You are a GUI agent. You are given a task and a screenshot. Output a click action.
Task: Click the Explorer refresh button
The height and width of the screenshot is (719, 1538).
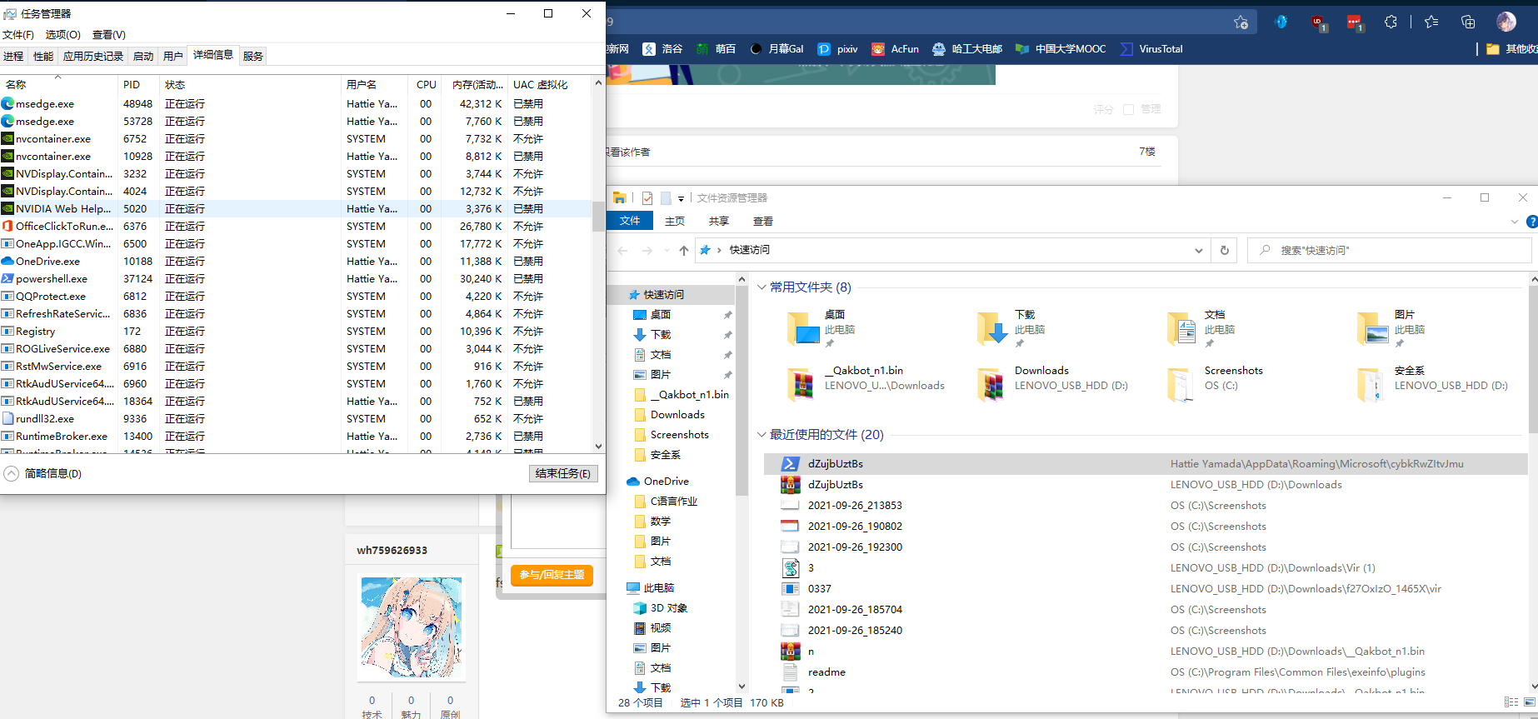1225,250
